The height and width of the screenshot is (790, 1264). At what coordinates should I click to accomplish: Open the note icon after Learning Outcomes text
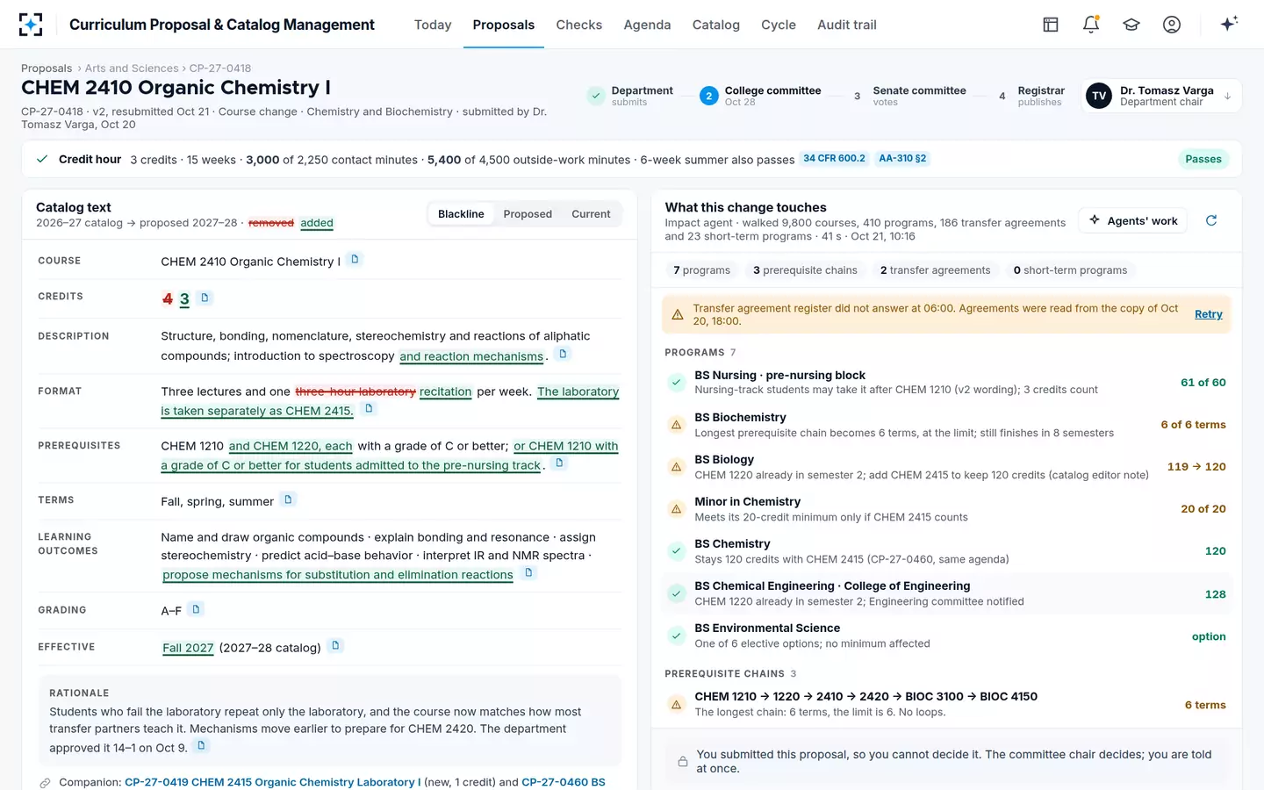point(528,572)
